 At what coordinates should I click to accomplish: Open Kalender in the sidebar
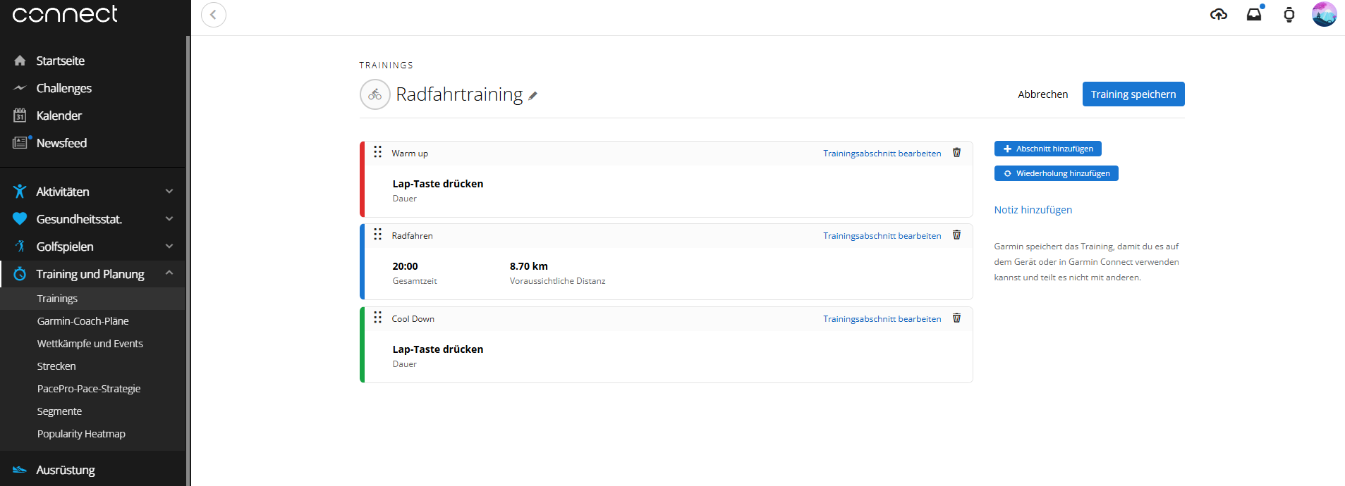tap(59, 116)
